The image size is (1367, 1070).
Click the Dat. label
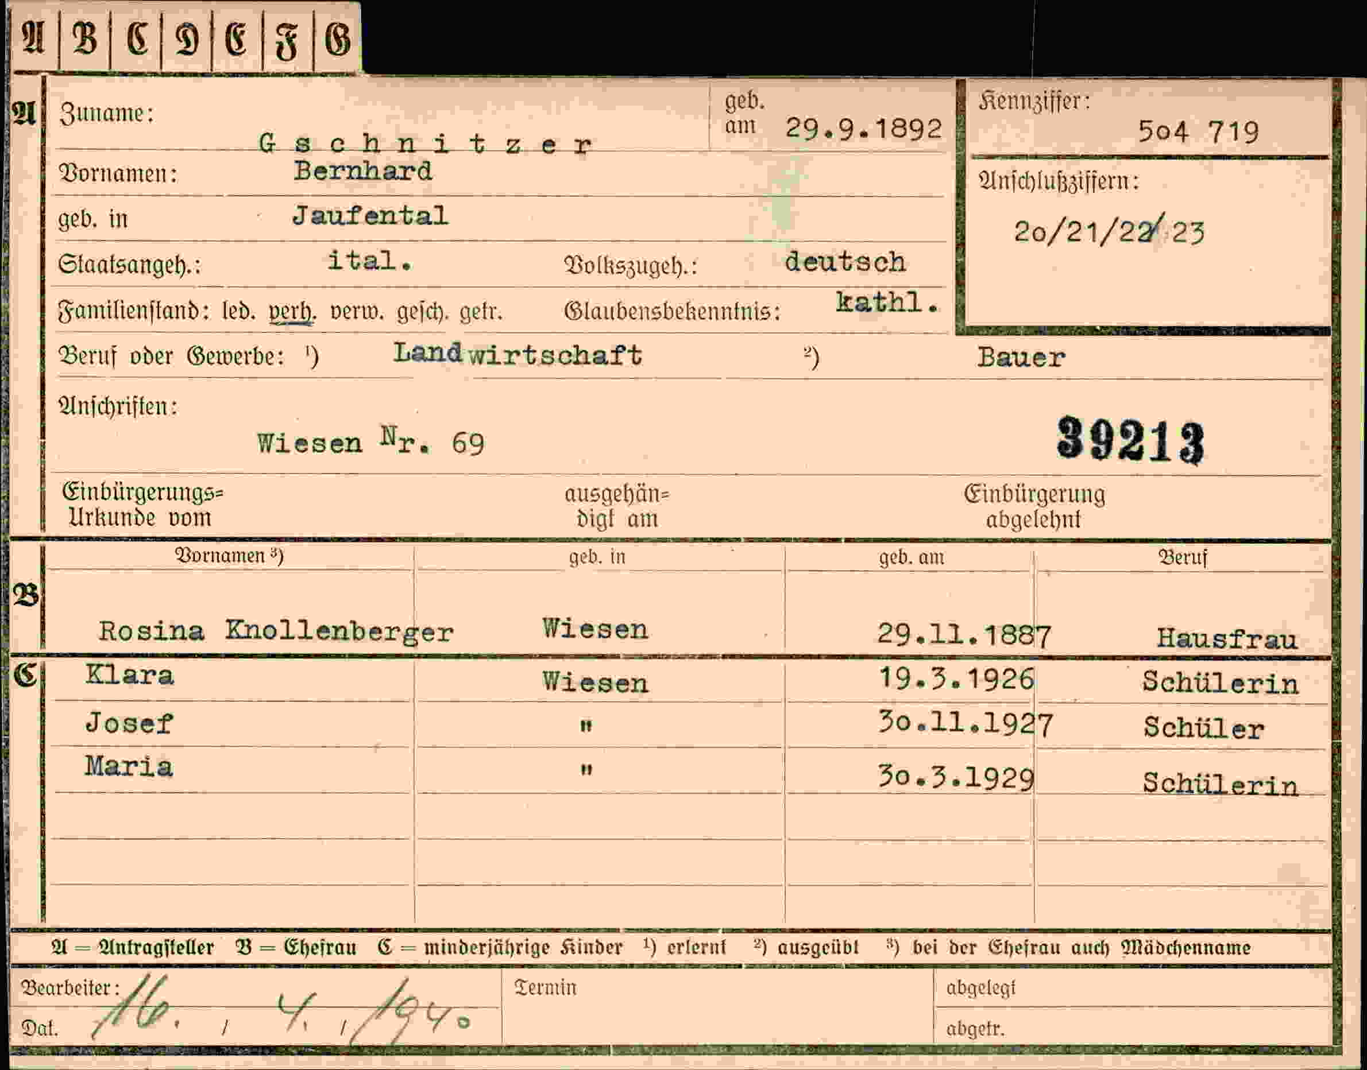pyautogui.click(x=40, y=1029)
